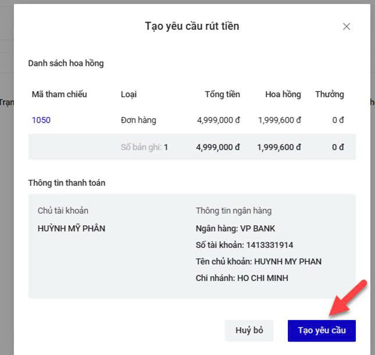The height and width of the screenshot is (355, 375).
Task: Click the dialog title Tạo yêu cầu rút tiền
Action: [x=192, y=26]
